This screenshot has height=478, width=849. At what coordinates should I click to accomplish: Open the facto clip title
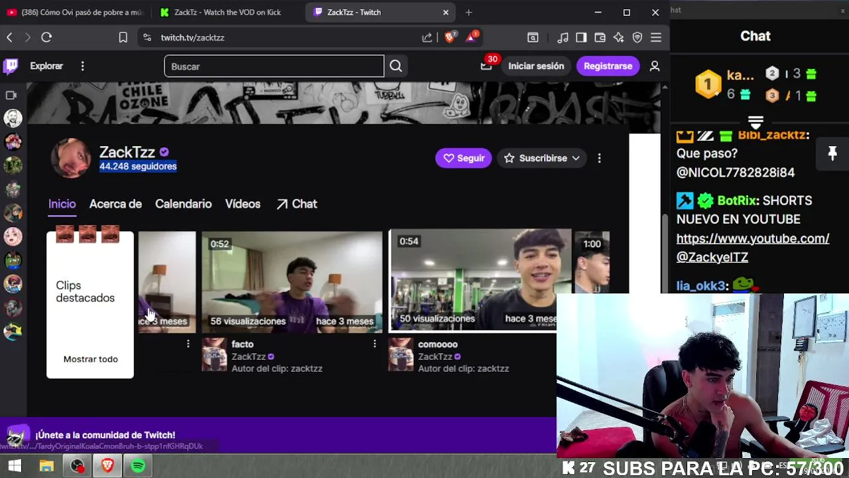click(x=243, y=344)
